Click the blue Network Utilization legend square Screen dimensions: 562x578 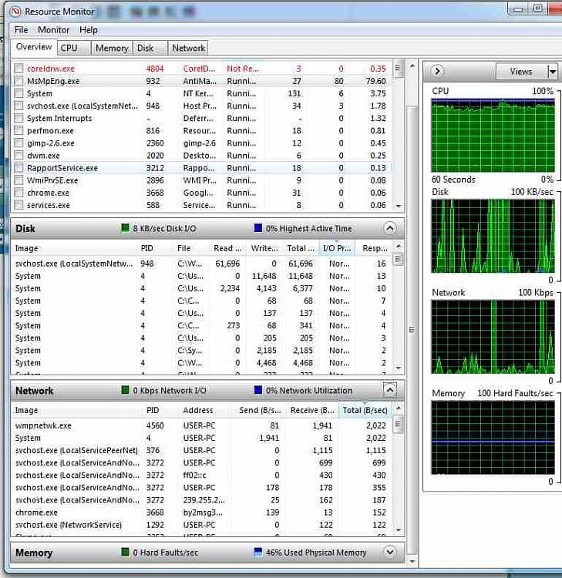258,390
